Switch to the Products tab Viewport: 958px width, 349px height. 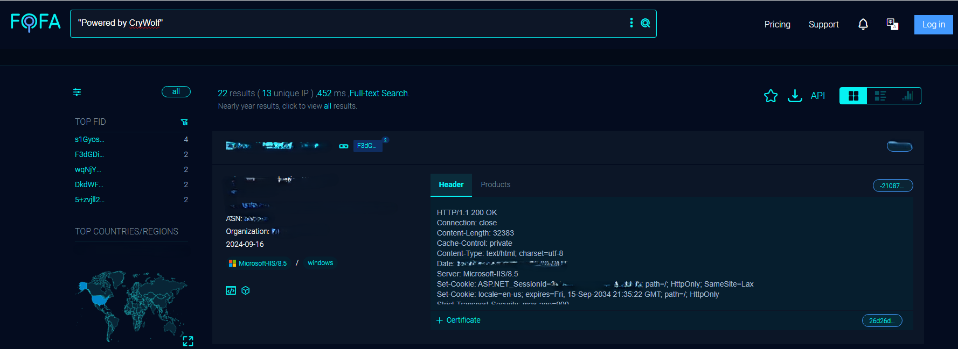[495, 184]
